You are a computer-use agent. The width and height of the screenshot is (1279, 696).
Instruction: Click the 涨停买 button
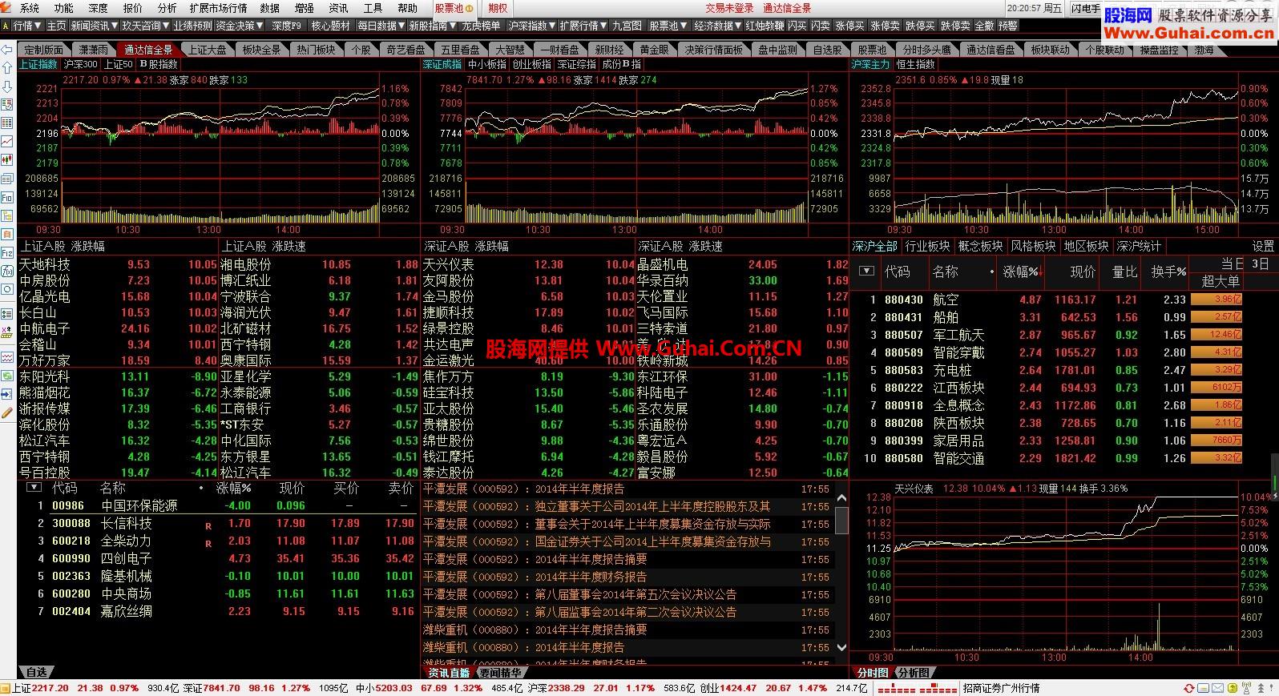click(850, 26)
